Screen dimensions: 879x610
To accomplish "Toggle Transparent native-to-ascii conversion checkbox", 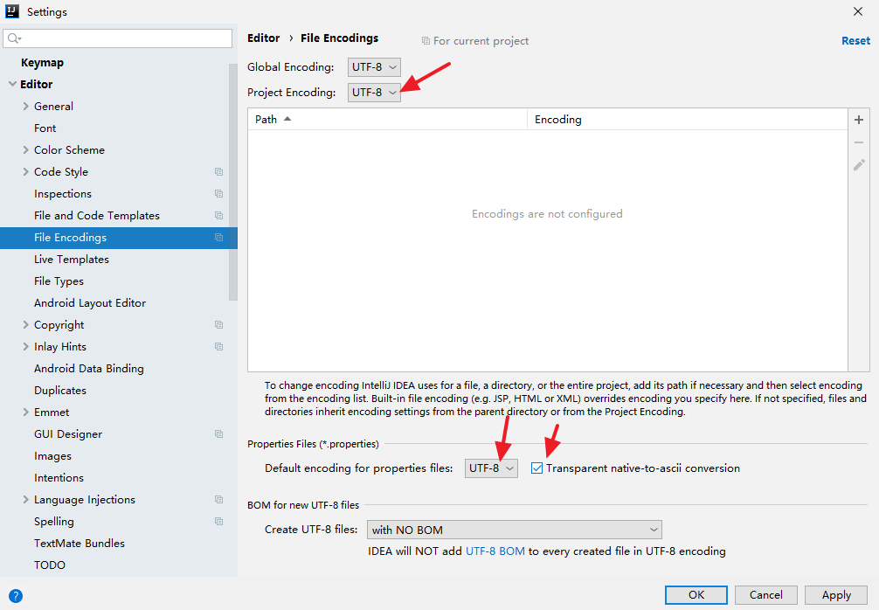I will tap(537, 468).
